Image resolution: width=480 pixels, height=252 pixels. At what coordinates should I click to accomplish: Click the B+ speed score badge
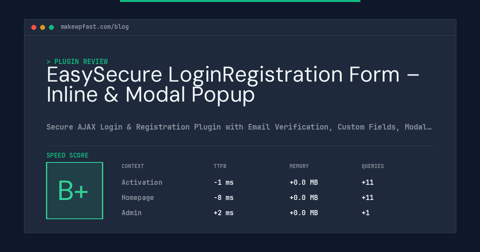tap(74, 190)
